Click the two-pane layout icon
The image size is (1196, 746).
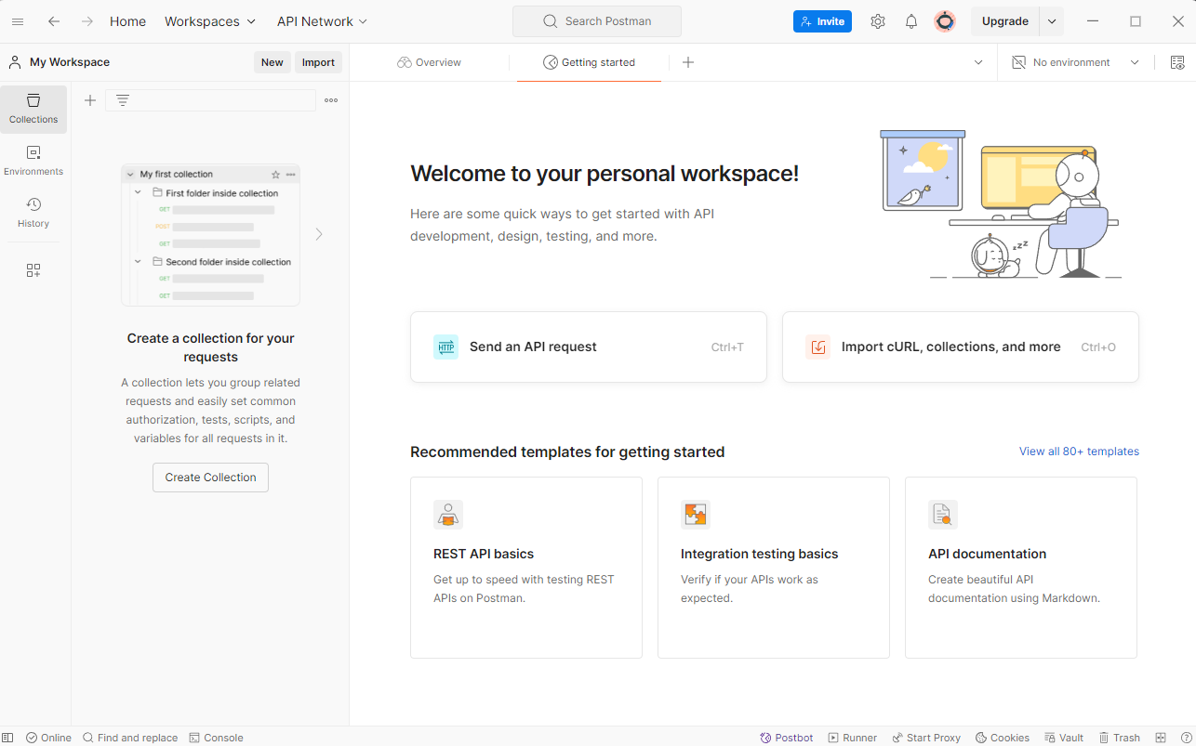[1161, 738]
